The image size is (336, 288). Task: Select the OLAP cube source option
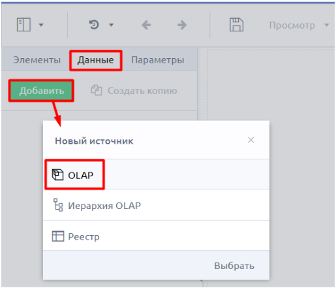coord(156,174)
